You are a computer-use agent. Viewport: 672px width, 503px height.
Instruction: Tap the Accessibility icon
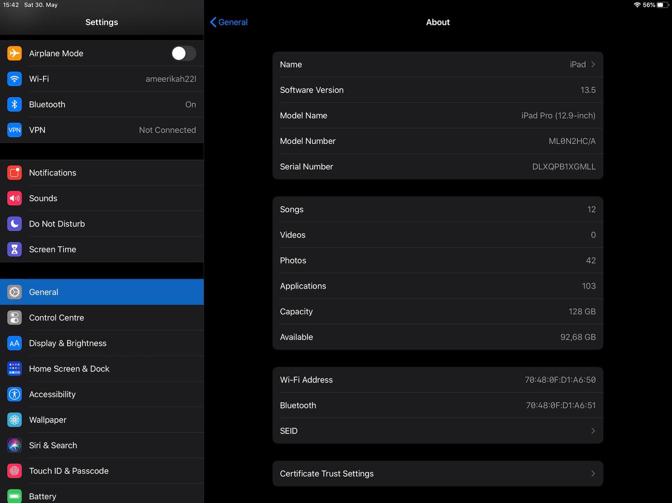14,395
